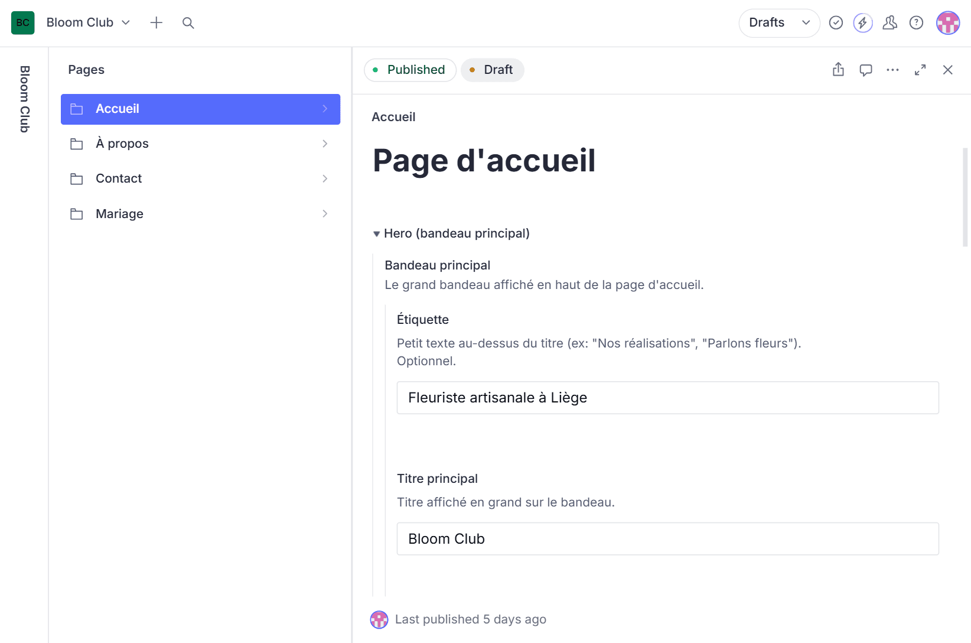The height and width of the screenshot is (643, 971).
Task: Open the collaborators people icon
Action: pos(889,22)
